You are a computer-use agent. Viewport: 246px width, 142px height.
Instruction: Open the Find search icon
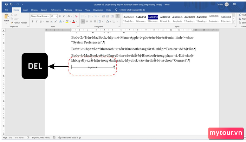(240, 15)
